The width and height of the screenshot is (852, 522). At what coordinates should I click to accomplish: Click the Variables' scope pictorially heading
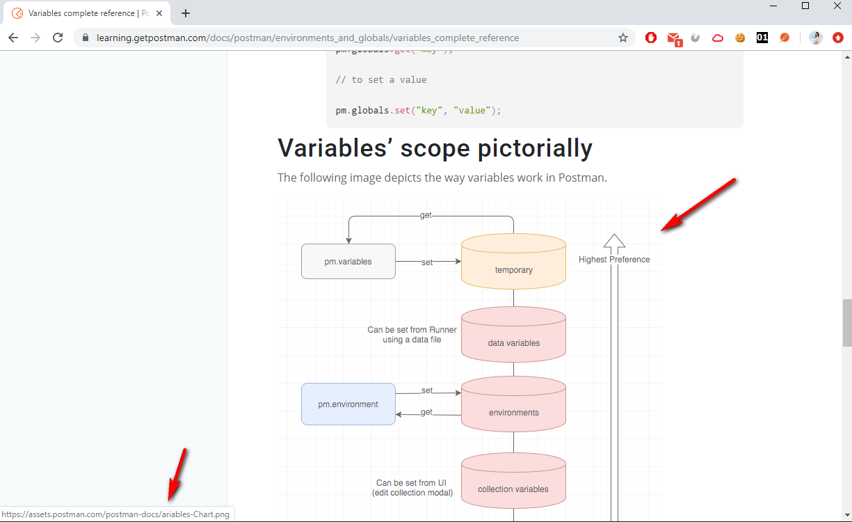pos(434,148)
